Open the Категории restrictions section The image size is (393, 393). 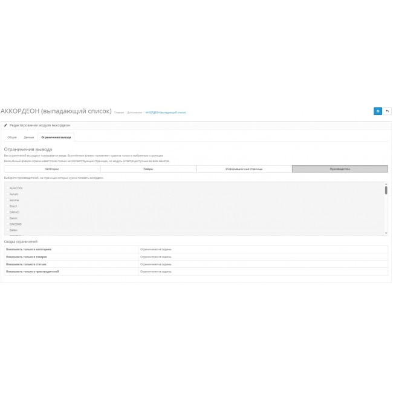pos(52,169)
